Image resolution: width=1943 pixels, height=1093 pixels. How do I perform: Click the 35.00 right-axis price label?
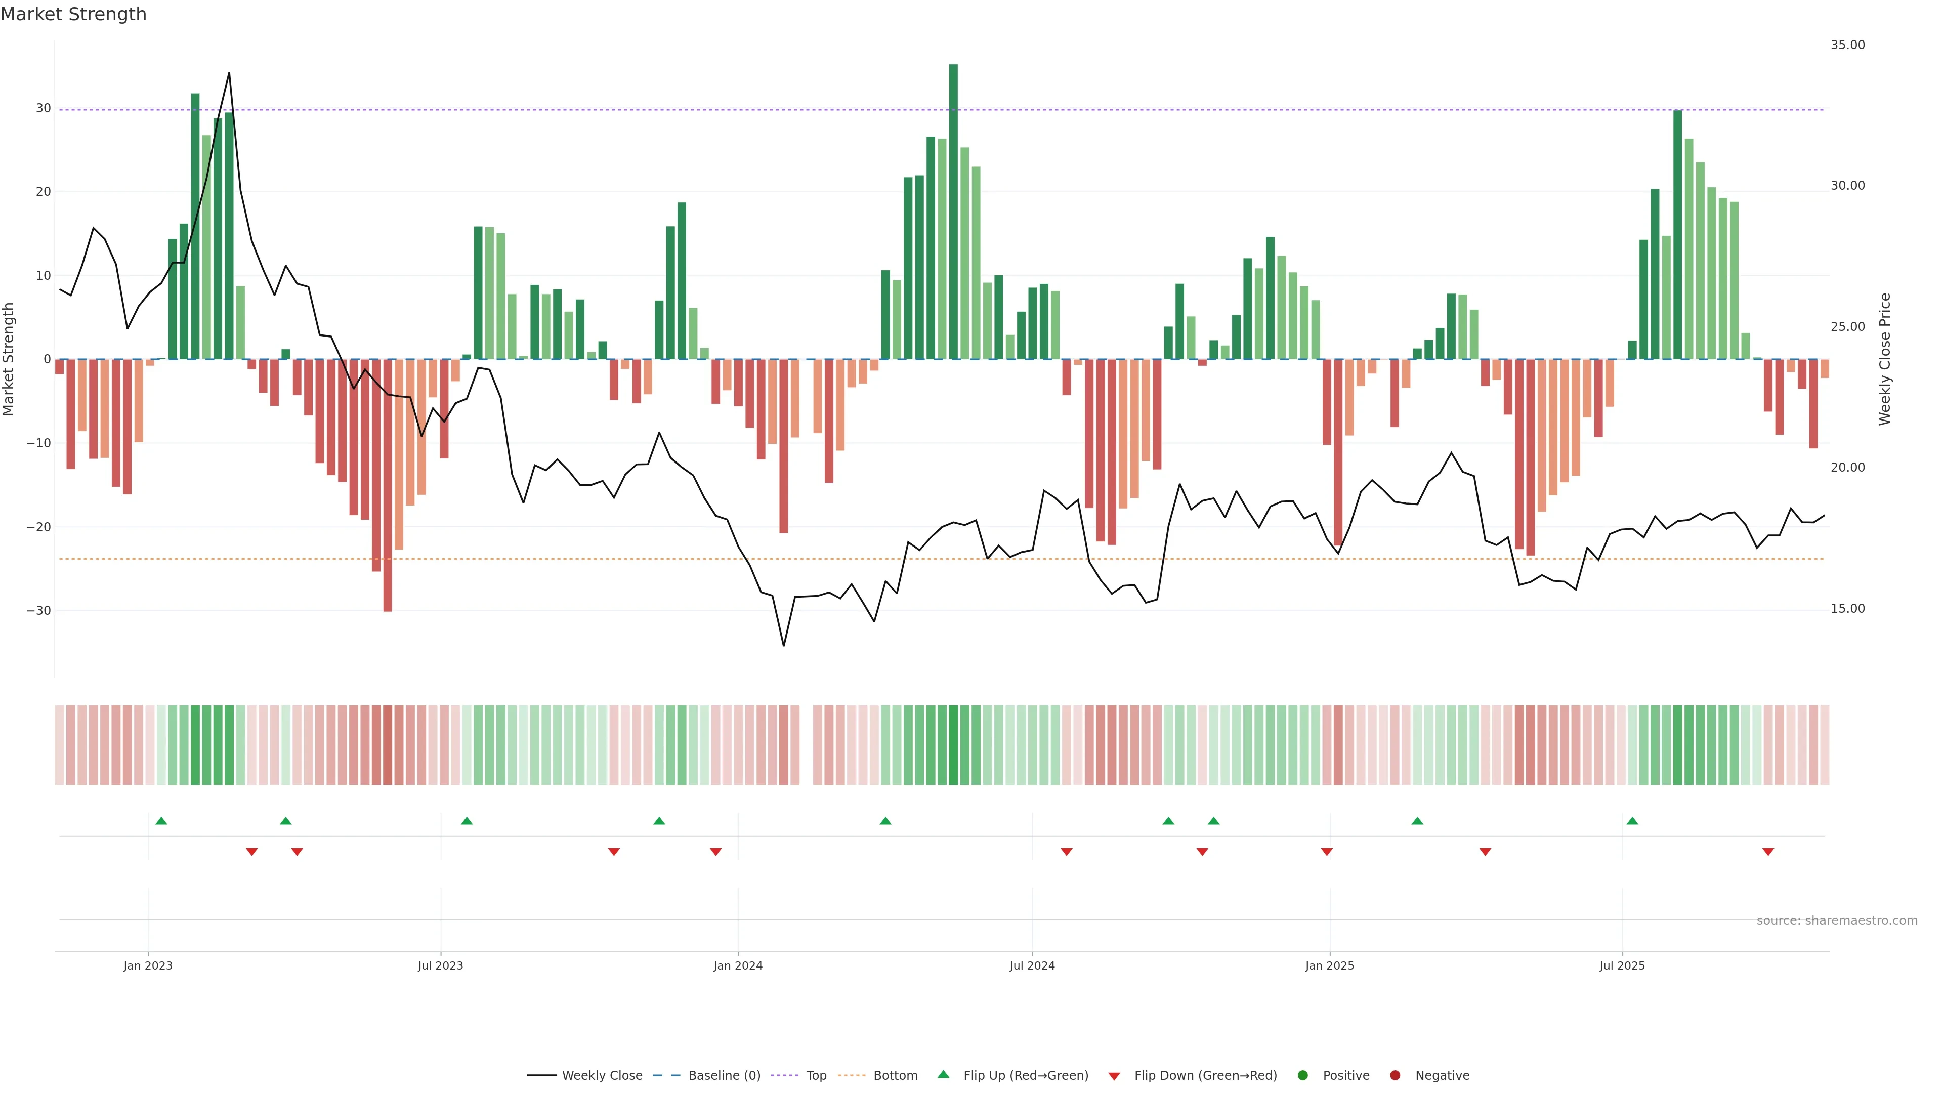tap(1847, 45)
